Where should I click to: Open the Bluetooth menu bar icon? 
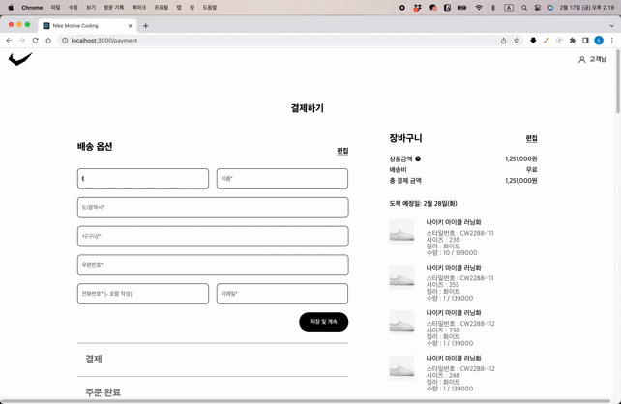click(493, 8)
